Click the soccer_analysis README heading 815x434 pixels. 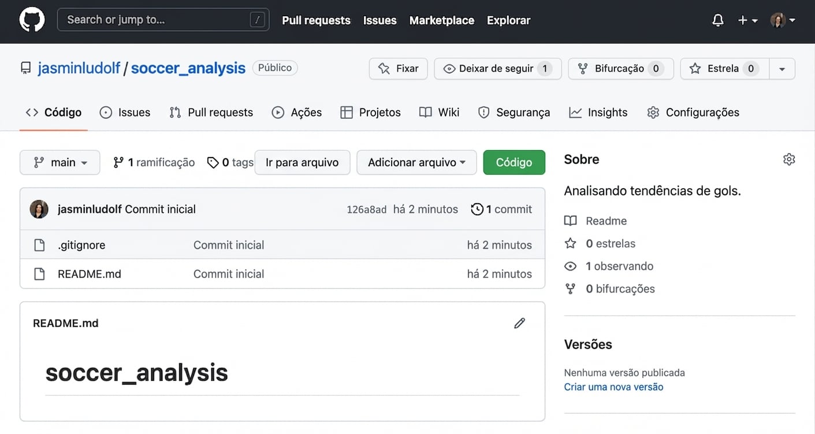137,373
